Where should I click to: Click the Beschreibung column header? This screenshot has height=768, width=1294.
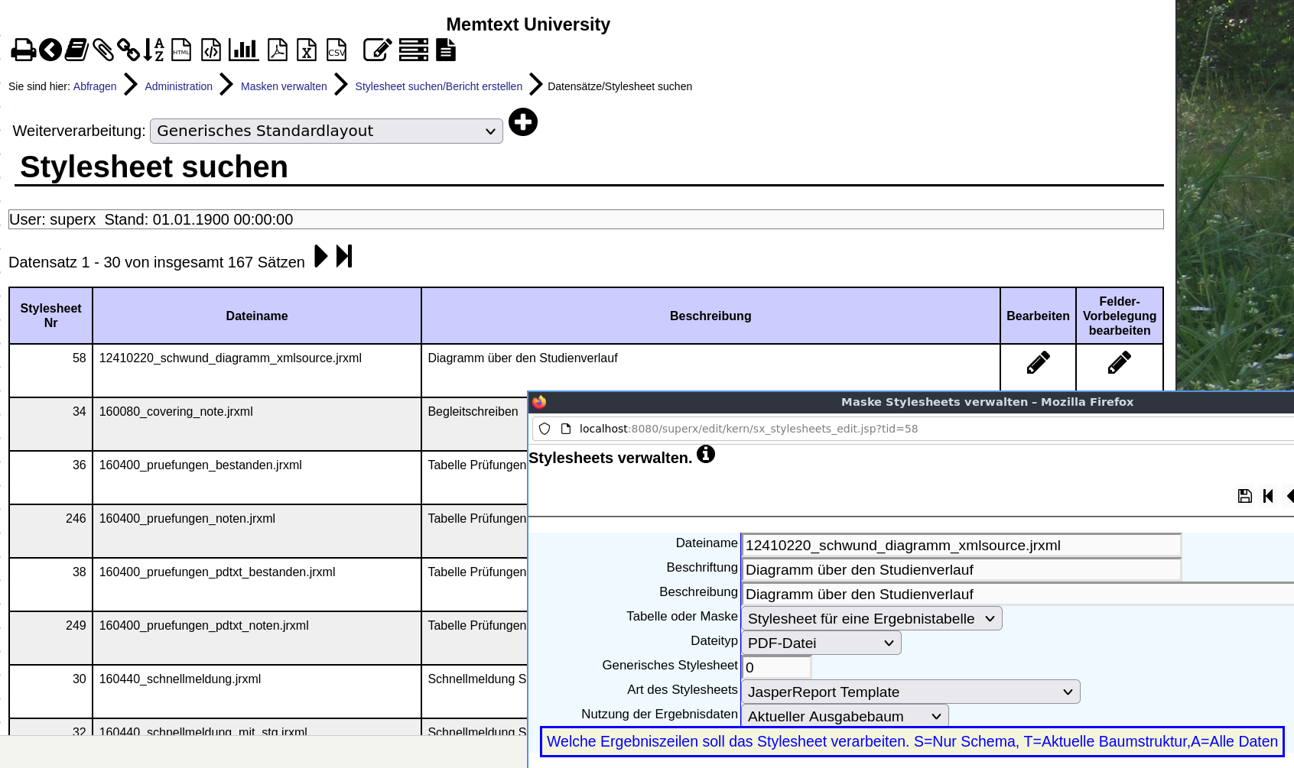710,316
